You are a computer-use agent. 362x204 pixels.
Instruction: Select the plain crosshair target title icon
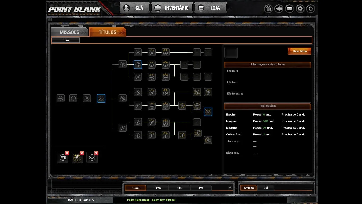138,106
